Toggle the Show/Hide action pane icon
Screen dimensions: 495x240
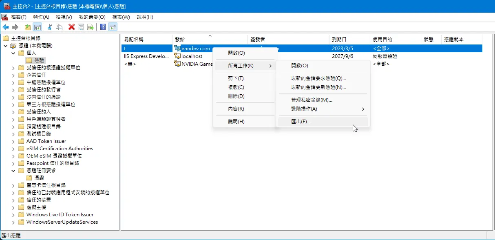coord(113,27)
